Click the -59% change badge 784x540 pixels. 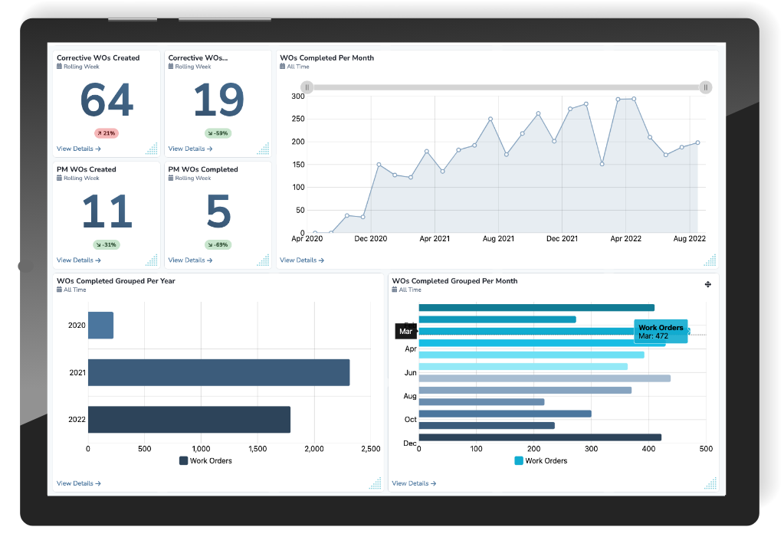[218, 133]
